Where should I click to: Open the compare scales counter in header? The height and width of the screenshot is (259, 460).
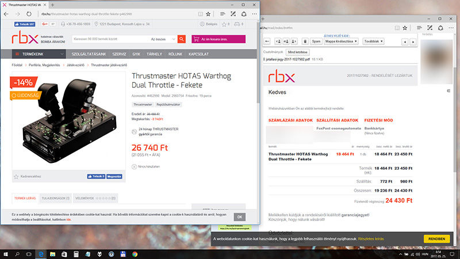tap(239, 24)
